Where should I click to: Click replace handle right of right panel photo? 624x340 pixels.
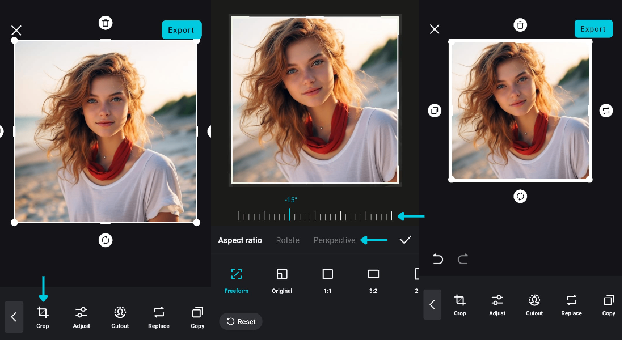click(606, 110)
